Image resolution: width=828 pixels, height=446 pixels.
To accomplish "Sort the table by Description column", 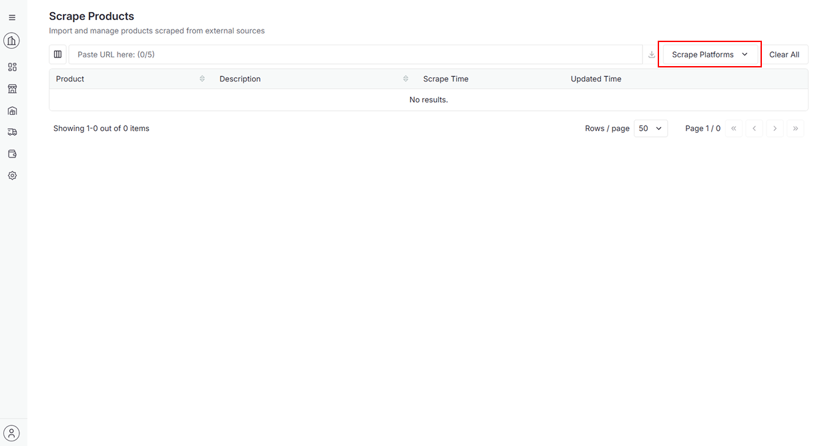I will tap(405, 79).
